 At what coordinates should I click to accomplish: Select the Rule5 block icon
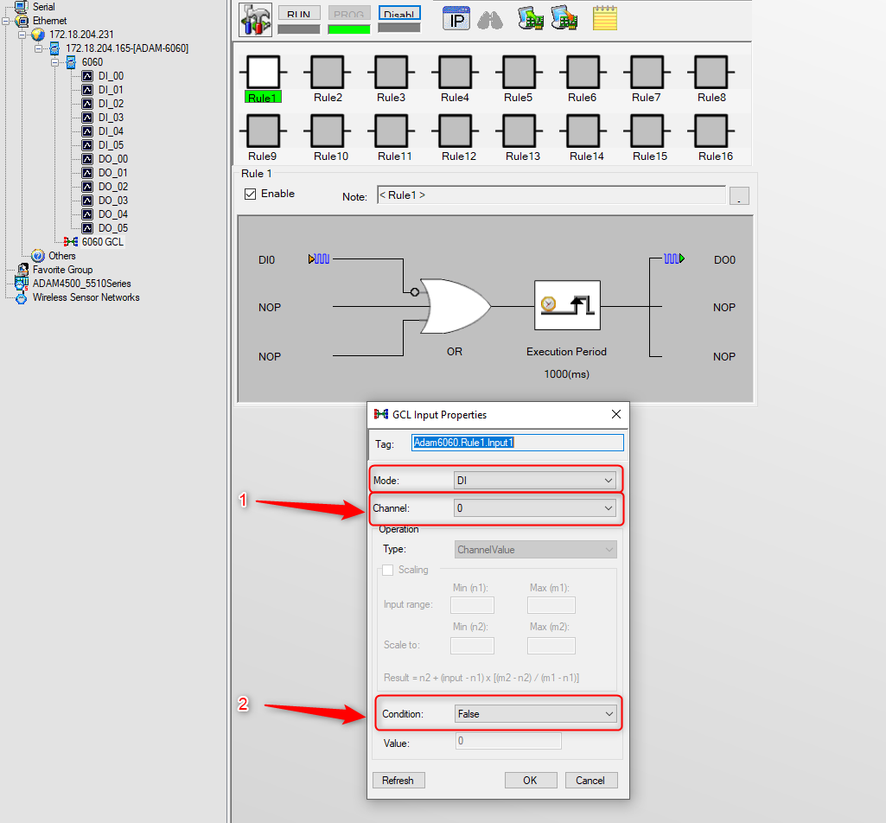tap(519, 72)
